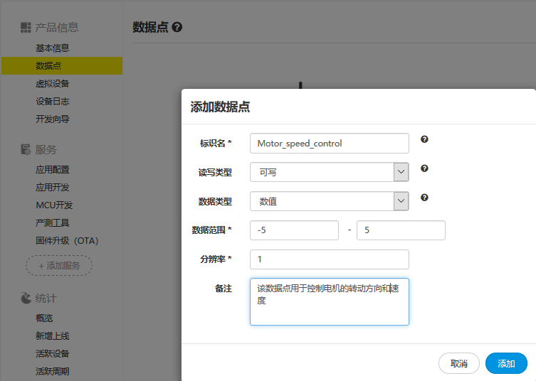Click help icon beside 标识名 field
The height and width of the screenshot is (381, 536).
point(424,139)
